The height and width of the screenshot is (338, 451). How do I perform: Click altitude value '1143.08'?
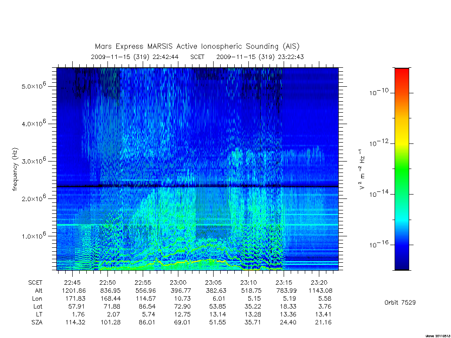(x=321, y=290)
